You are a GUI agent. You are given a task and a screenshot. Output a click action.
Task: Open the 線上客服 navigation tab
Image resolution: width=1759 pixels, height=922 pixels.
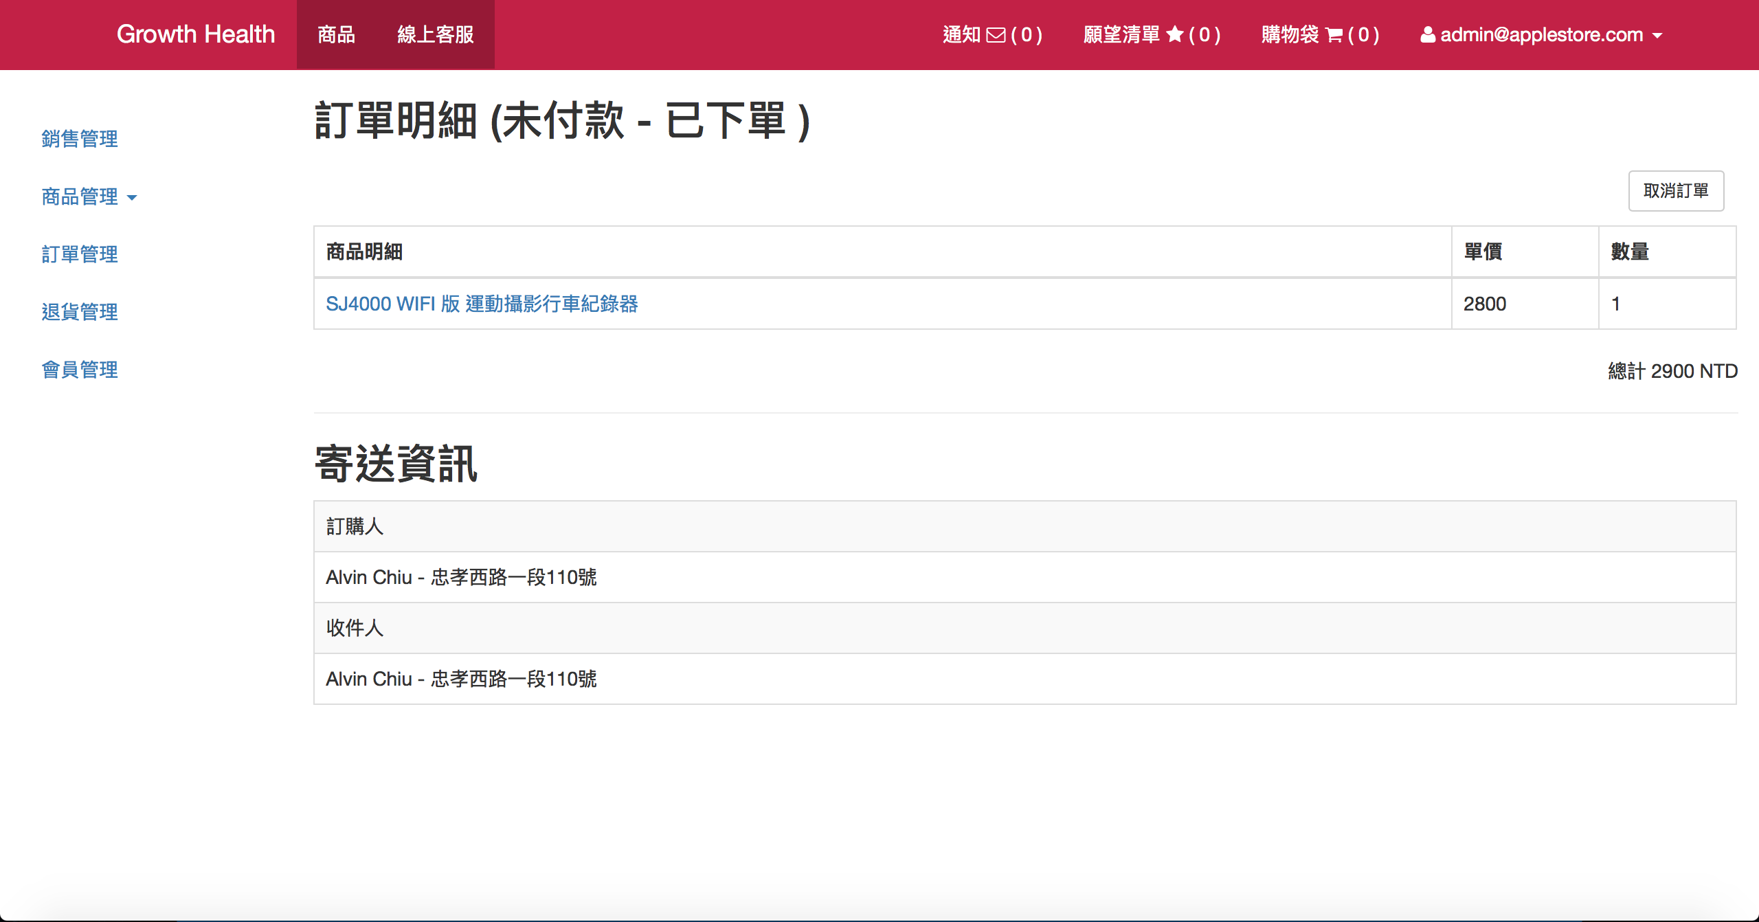click(436, 34)
